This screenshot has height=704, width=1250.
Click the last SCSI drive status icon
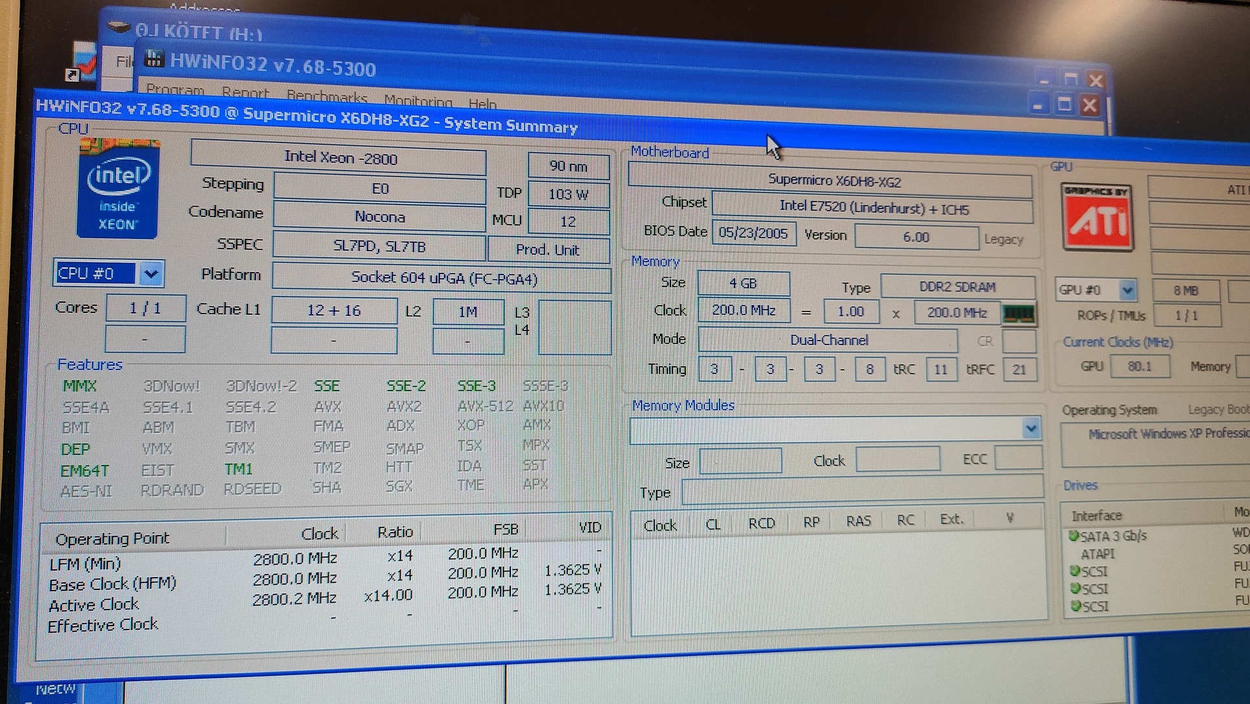1074,606
